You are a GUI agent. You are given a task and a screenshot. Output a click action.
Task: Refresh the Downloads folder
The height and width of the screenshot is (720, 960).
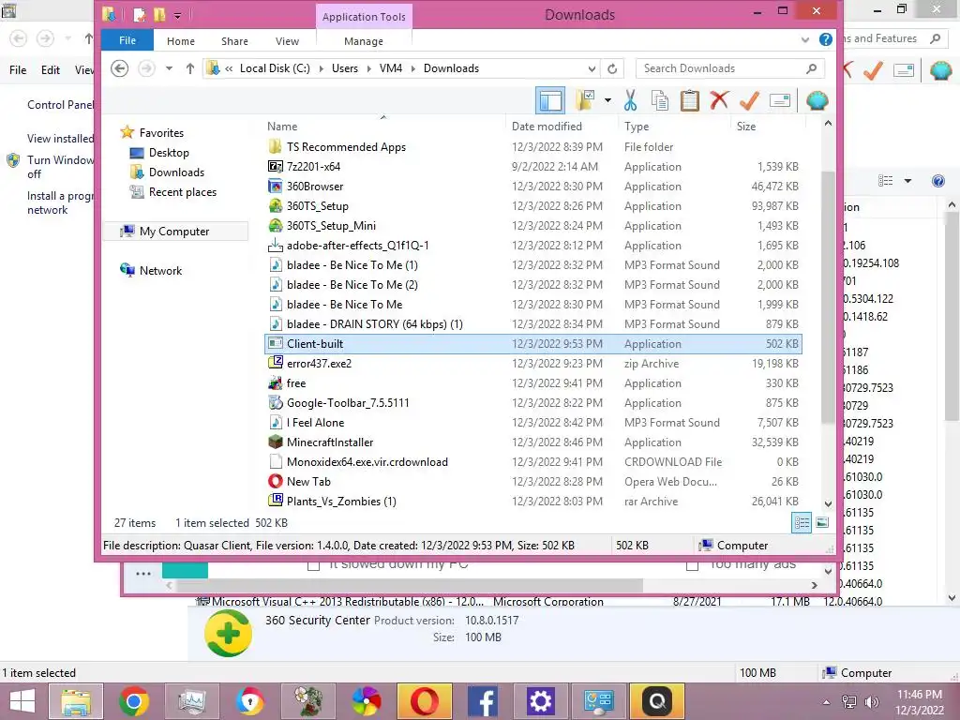(611, 68)
